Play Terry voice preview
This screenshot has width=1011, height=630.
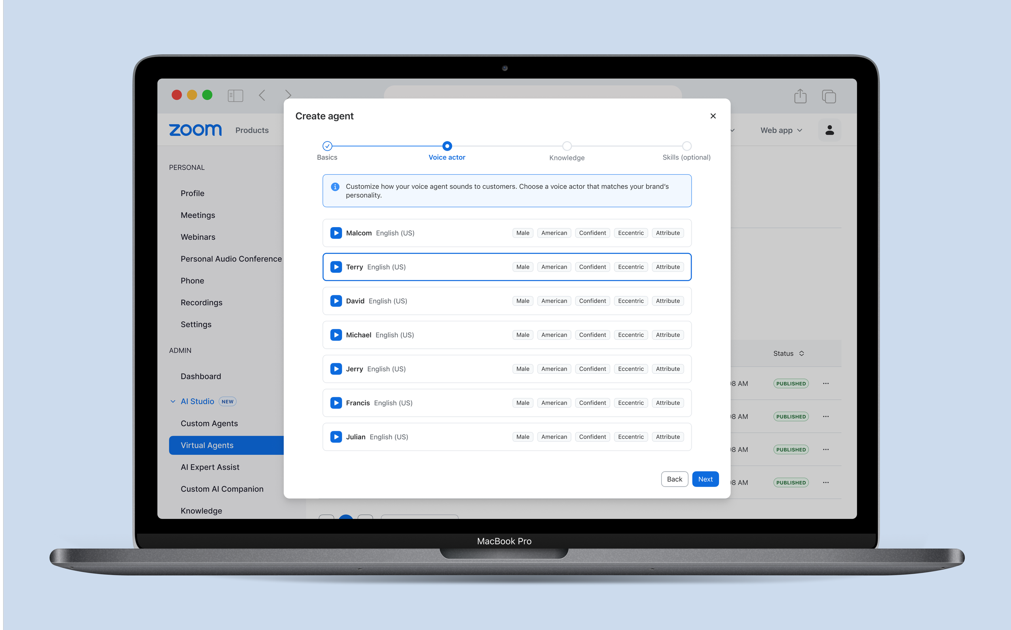click(336, 267)
